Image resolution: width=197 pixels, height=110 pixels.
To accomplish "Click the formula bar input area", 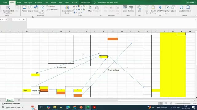I will click(111, 23).
